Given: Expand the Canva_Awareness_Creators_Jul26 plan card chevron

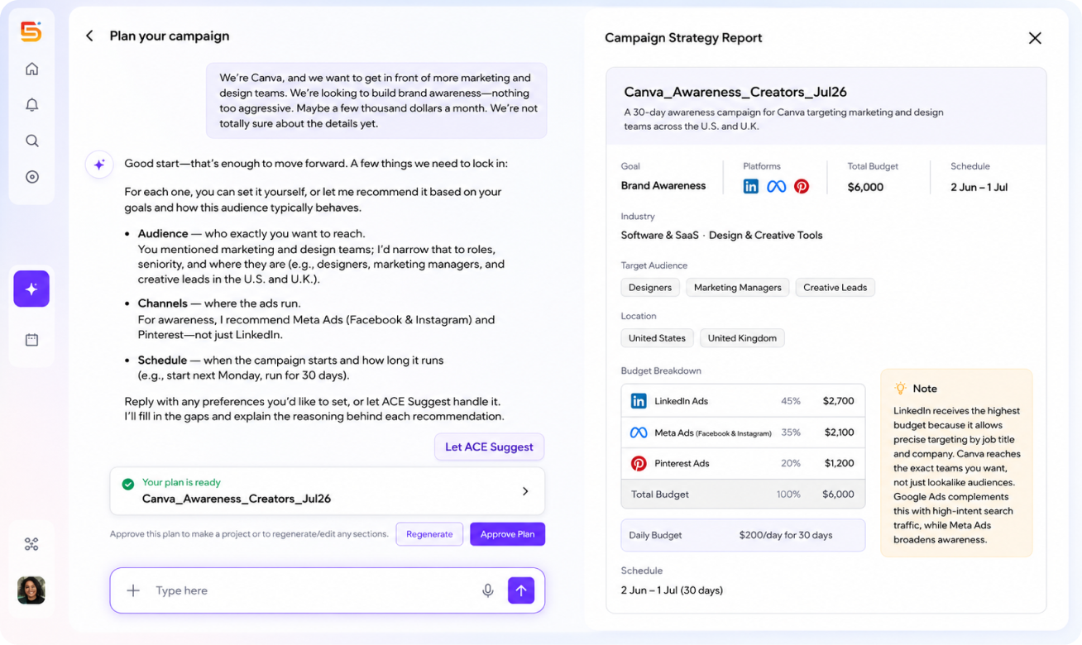Looking at the screenshot, I should pyautogui.click(x=525, y=491).
